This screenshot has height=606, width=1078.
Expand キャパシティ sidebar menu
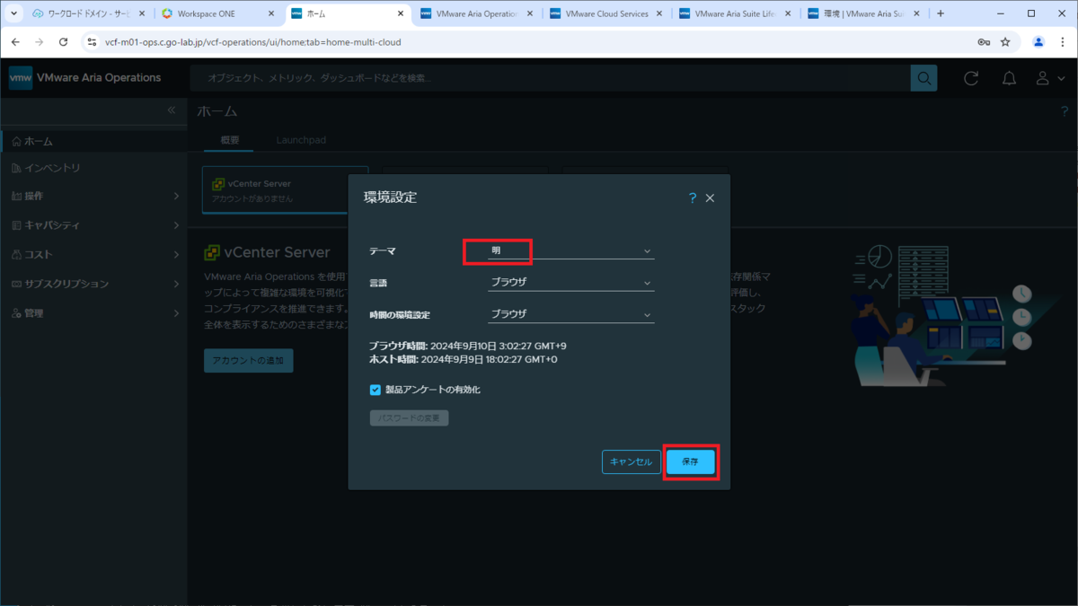[x=93, y=225]
